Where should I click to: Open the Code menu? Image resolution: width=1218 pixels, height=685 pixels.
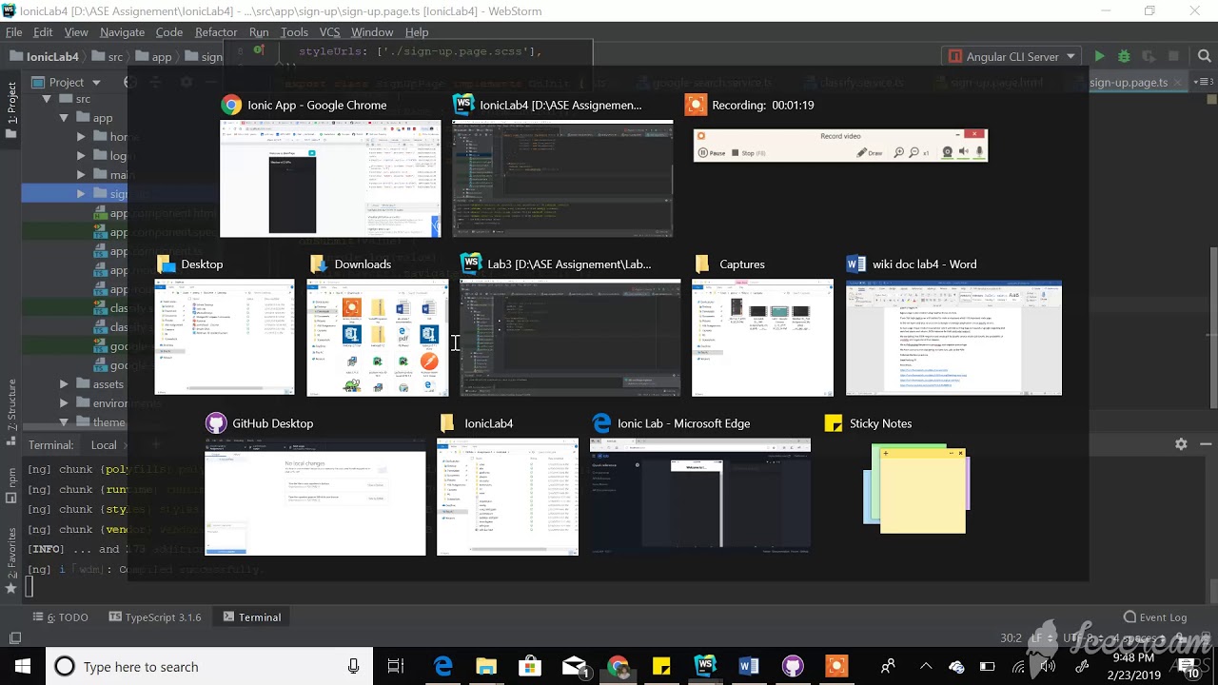tap(169, 32)
